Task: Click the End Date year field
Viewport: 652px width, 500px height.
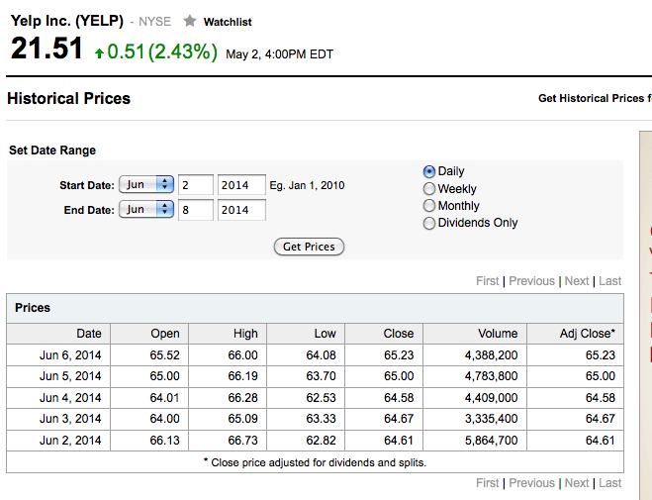Action: (x=241, y=210)
